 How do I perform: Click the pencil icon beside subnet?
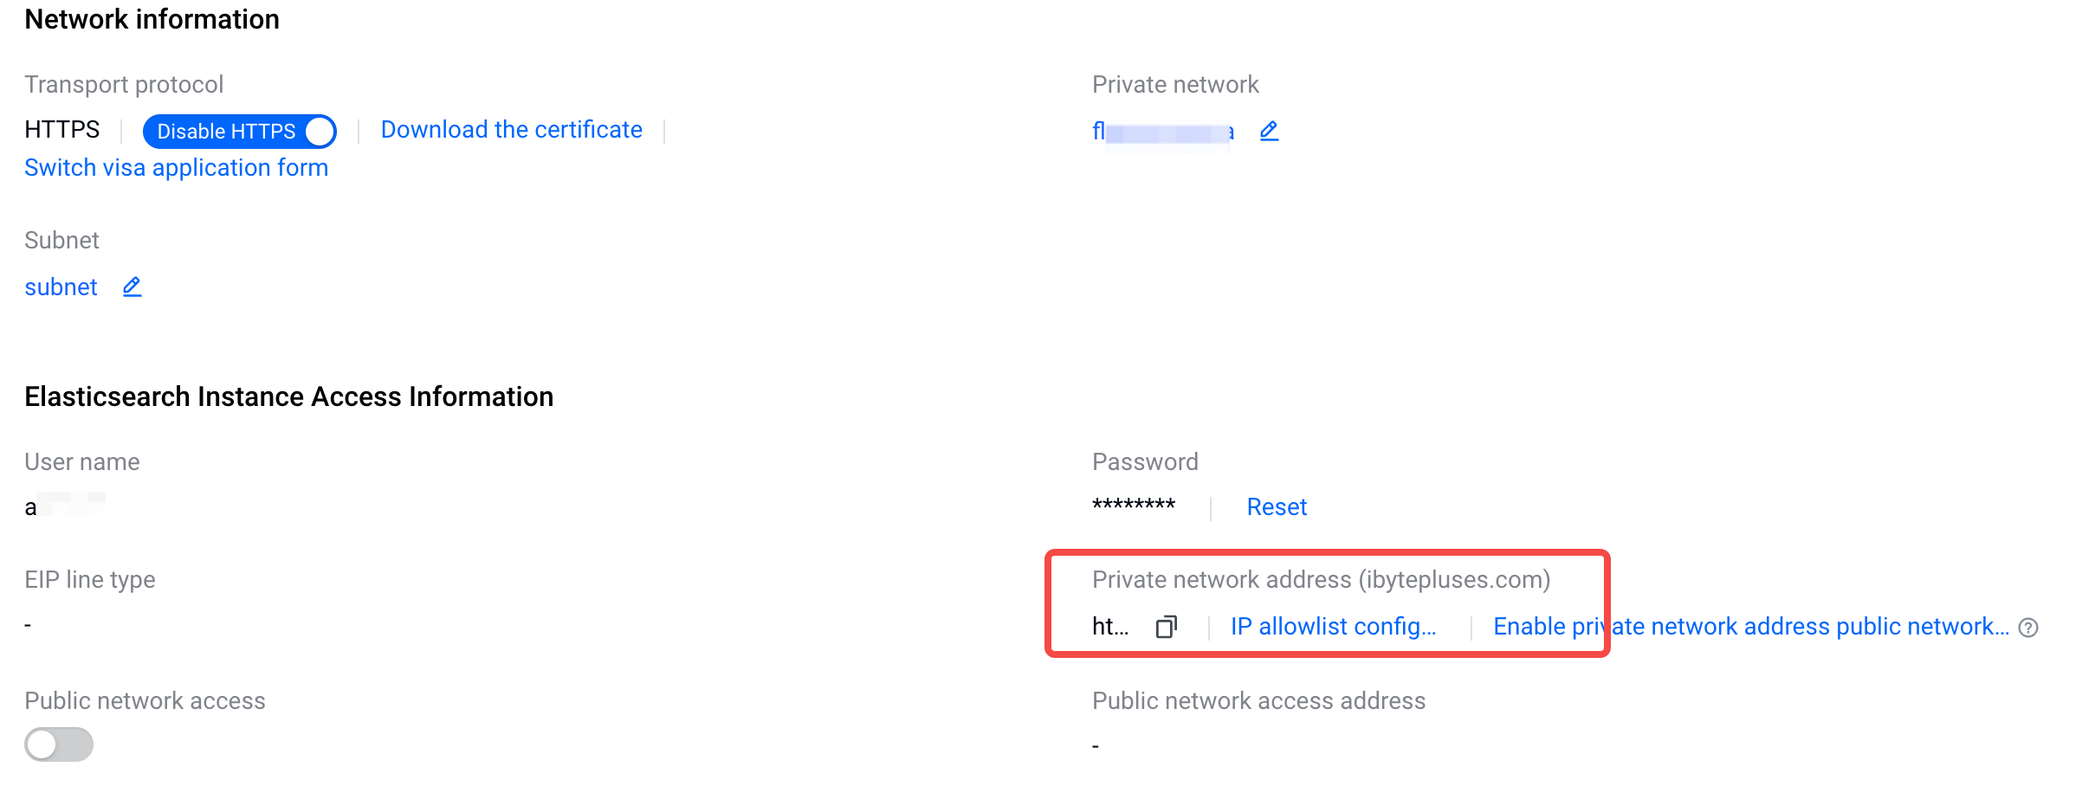pos(132,287)
